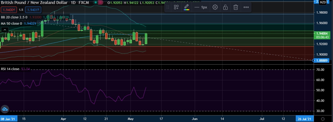Image resolution: width=333 pixels, height=122 pixels.
Task: Open chart axis settings gear at bottom right
Action: click(323, 119)
